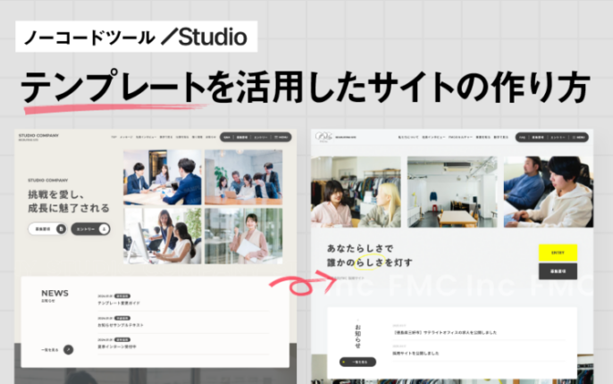Open photo of two people seated in chairs
The image size is (613, 384).
(x=549, y=192)
